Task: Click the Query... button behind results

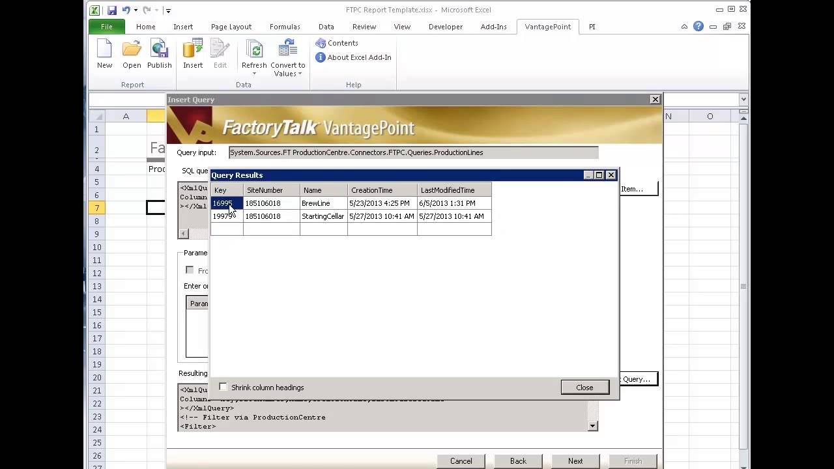Action: click(638, 378)
